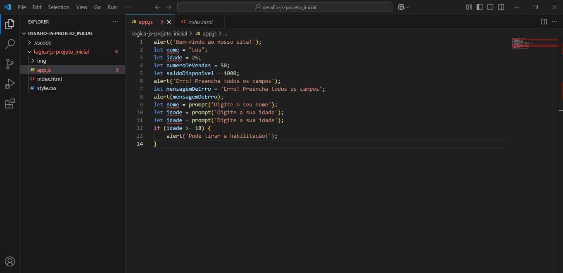Click the breadcrumb trailing ellipsis
This screenshot has height=273, width=563.
pyautogui.click(x=225, y=33)
